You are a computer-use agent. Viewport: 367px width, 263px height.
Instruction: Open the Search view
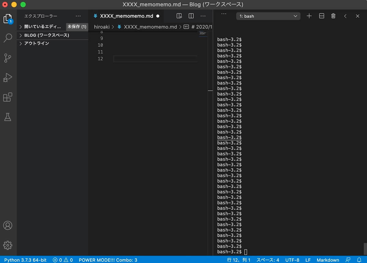(8, 38)
